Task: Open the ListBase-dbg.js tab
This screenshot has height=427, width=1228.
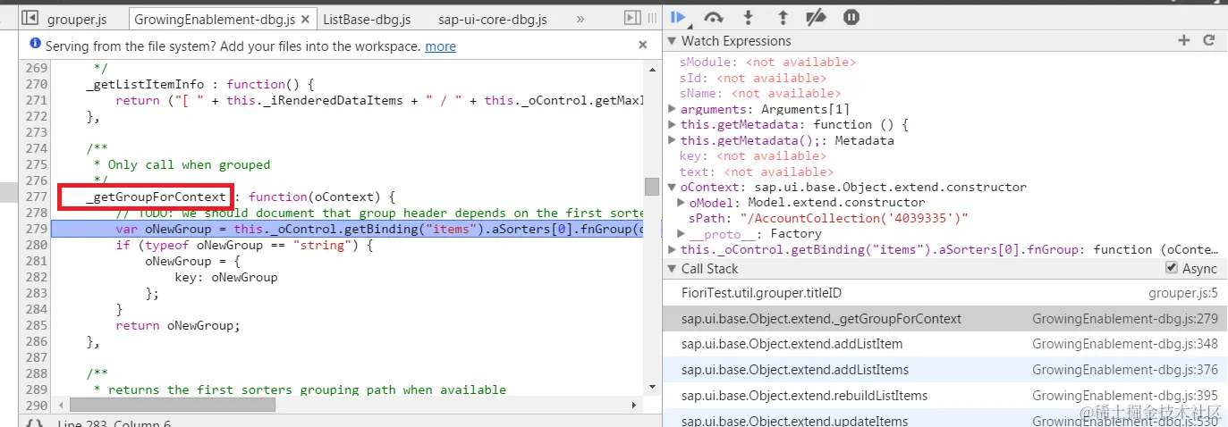Action: (367, 19)
